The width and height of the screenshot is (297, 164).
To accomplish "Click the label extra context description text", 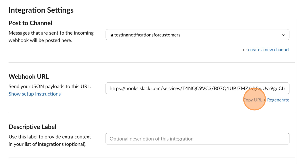I will pyautogui.click(x=50, y=141).
